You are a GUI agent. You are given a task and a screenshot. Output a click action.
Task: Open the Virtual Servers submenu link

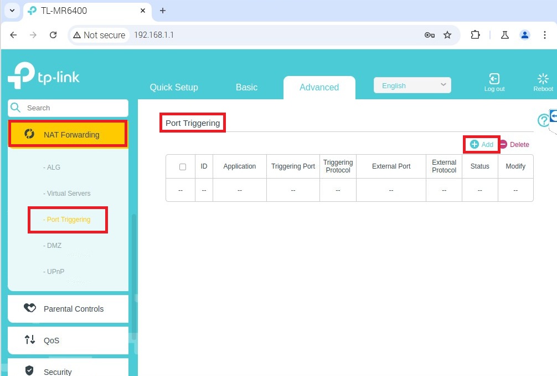click(69, 194)
